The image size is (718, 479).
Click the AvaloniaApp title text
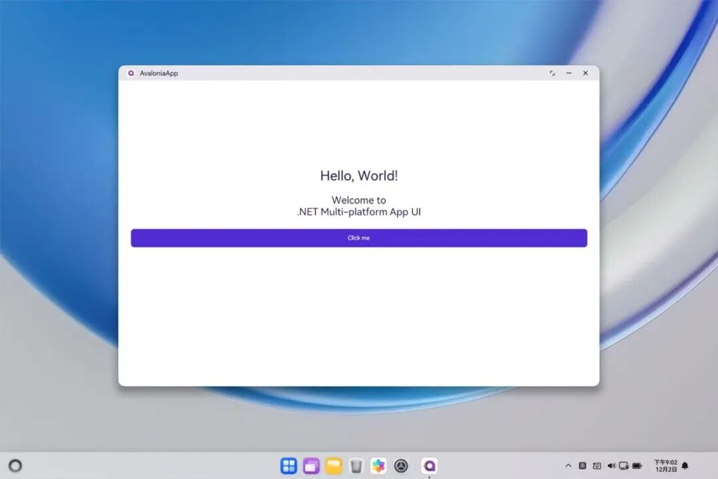click(158, 73)
